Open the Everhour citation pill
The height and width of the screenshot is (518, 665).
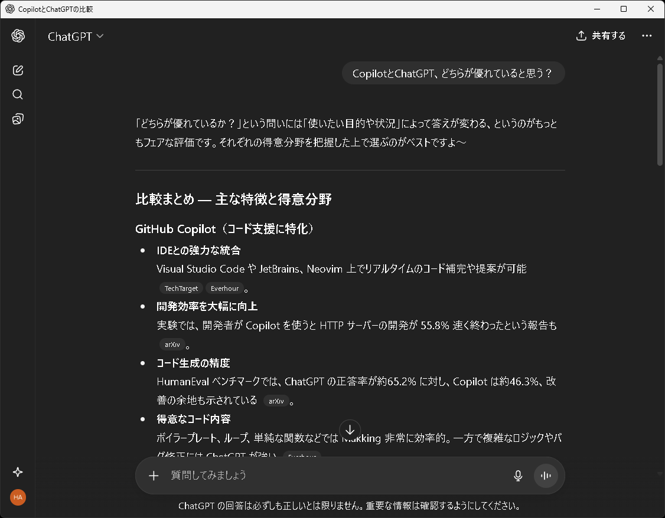click(224, 288)
